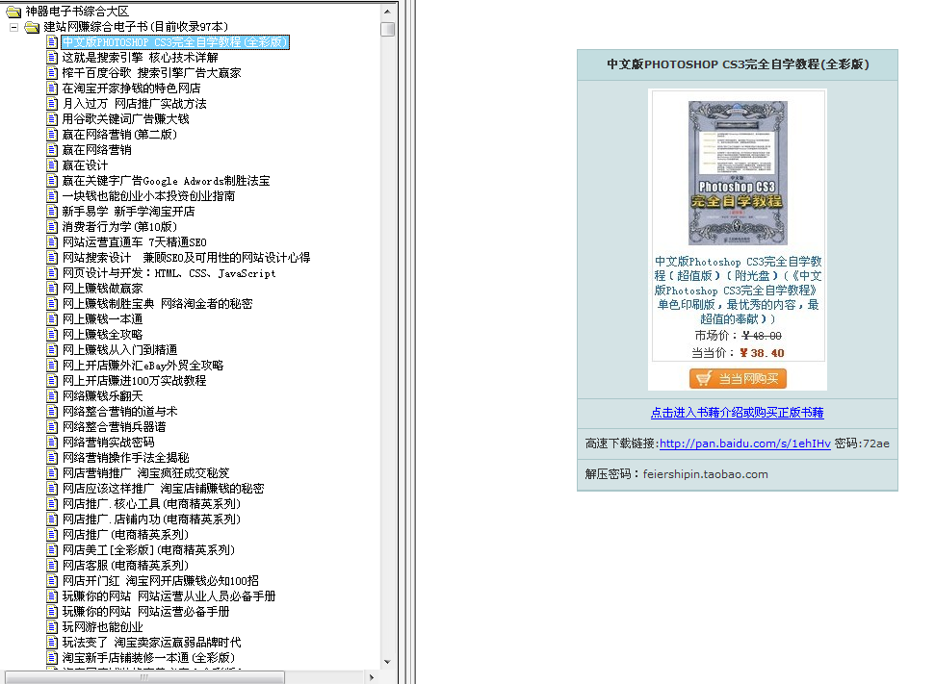
Task: Open 网上开店赚进100万实战教程
Action: coord(134,381)
